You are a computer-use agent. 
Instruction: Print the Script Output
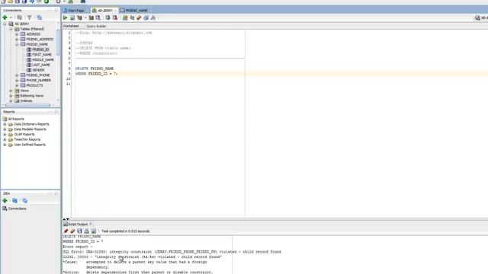86,231
